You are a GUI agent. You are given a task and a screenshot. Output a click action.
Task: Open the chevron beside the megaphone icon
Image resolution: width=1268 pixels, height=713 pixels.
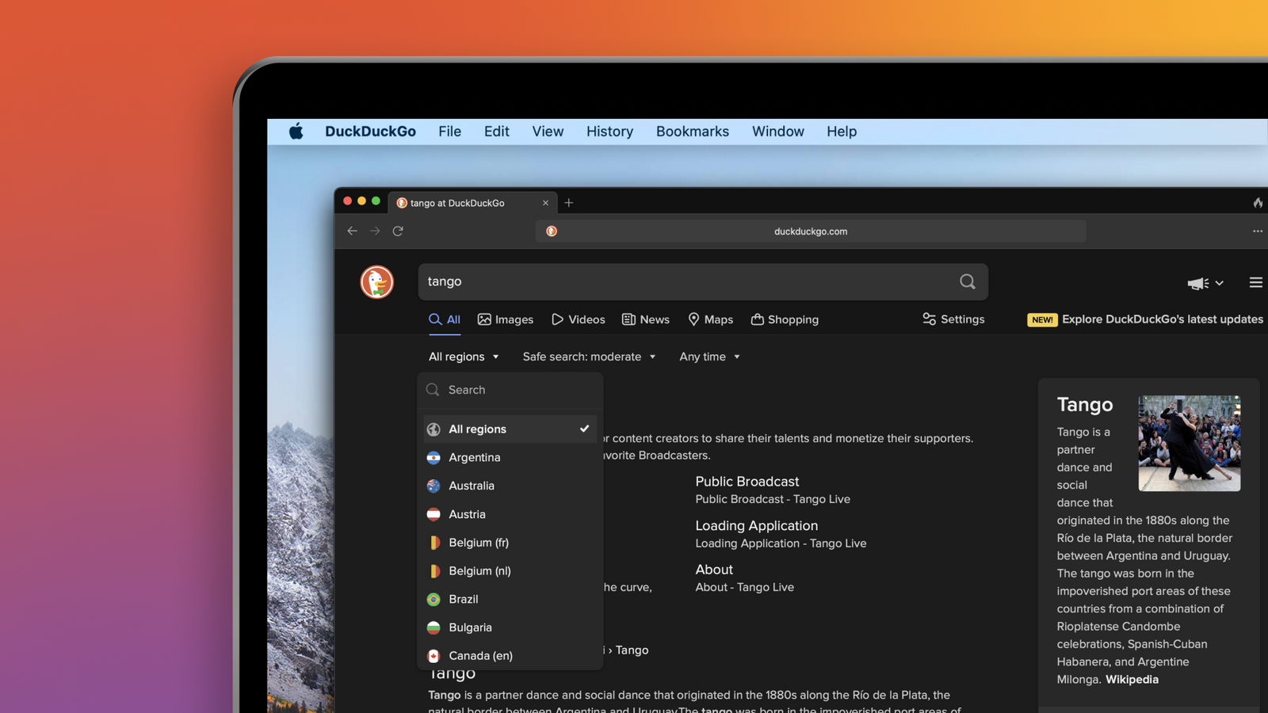pos(1219,283)
